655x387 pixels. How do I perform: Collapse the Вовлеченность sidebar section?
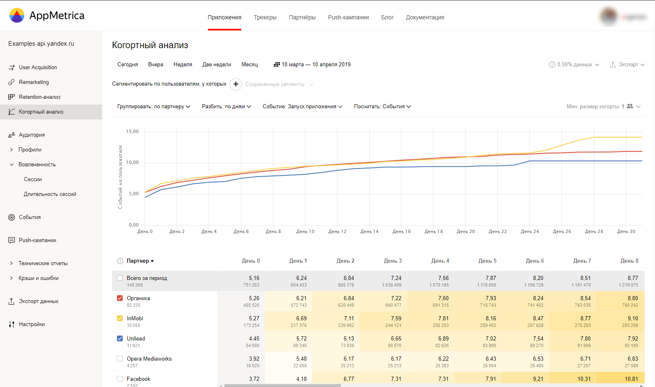coord(12,165)
